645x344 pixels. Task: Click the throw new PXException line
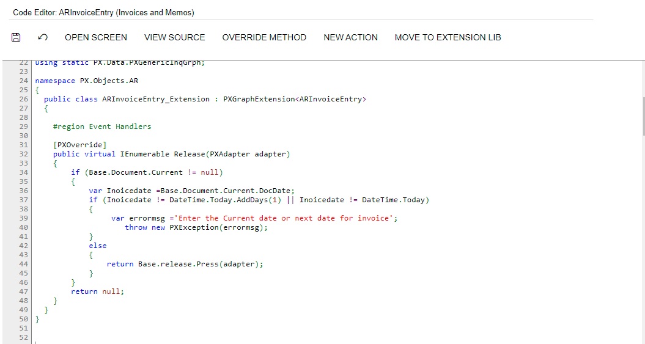tap(196, 227)
